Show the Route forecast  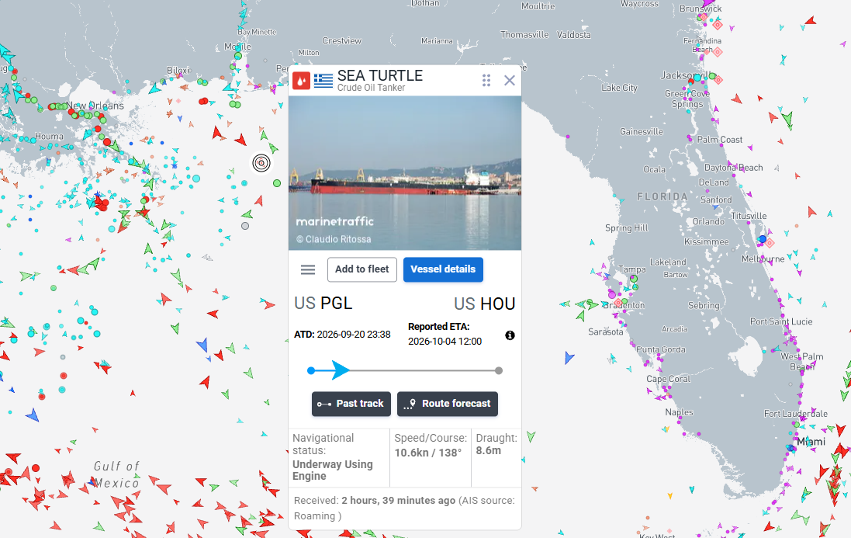coord(447,404)
